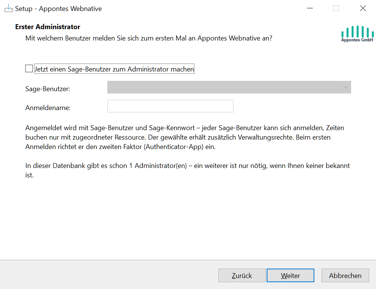
Task: Click the Appontes GmbH logo
Action: pos(357,34)
